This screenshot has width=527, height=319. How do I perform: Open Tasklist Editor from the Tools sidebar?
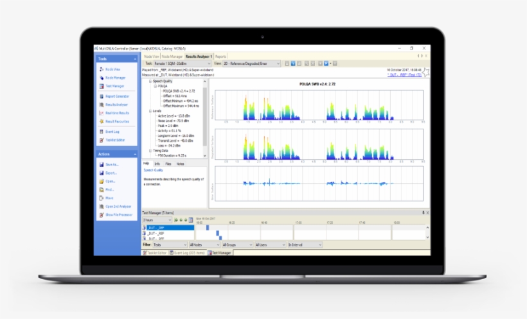point(115,140)
